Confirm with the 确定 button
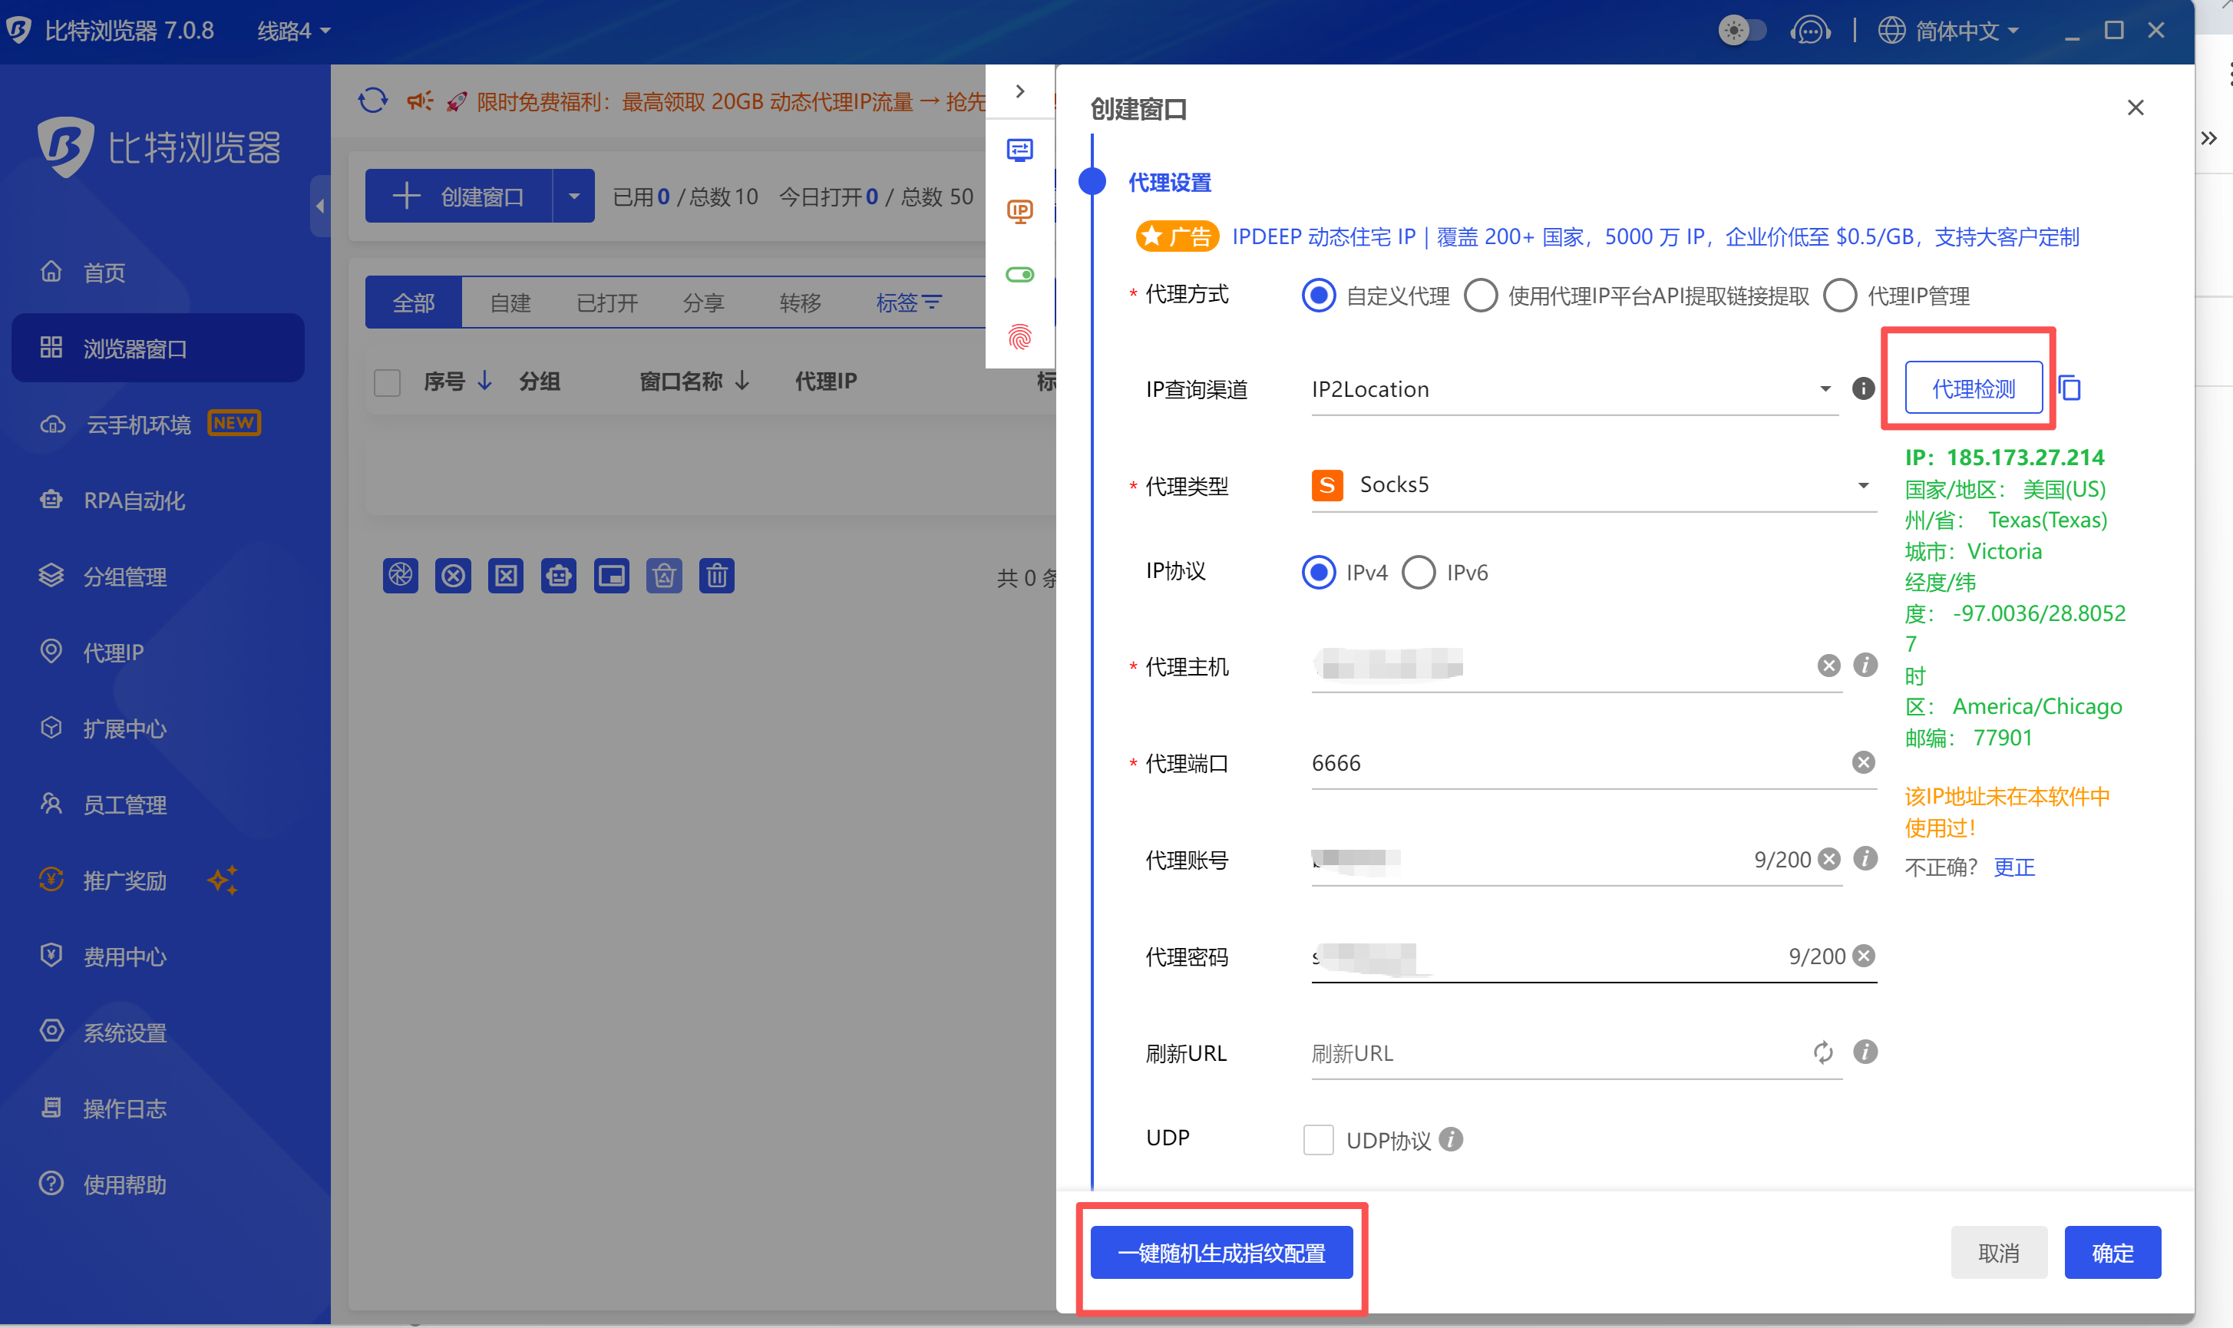 [x=2112, y=1253]
